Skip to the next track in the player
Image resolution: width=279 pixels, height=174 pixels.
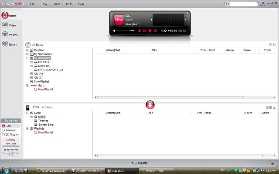coord(155,31)
